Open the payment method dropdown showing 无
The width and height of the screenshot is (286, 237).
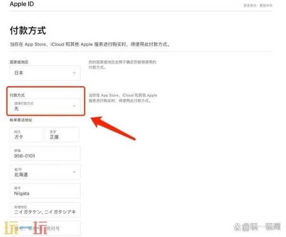pyautogui.click(x=45, y=106)
